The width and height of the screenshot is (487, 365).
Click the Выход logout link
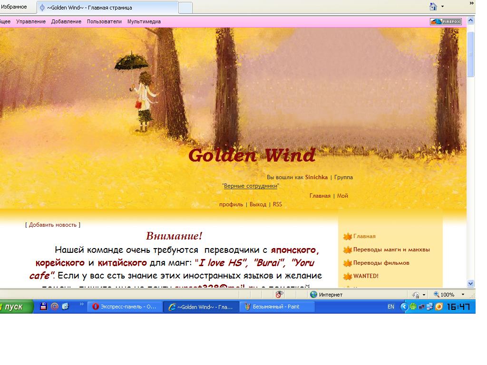(258, 204)
